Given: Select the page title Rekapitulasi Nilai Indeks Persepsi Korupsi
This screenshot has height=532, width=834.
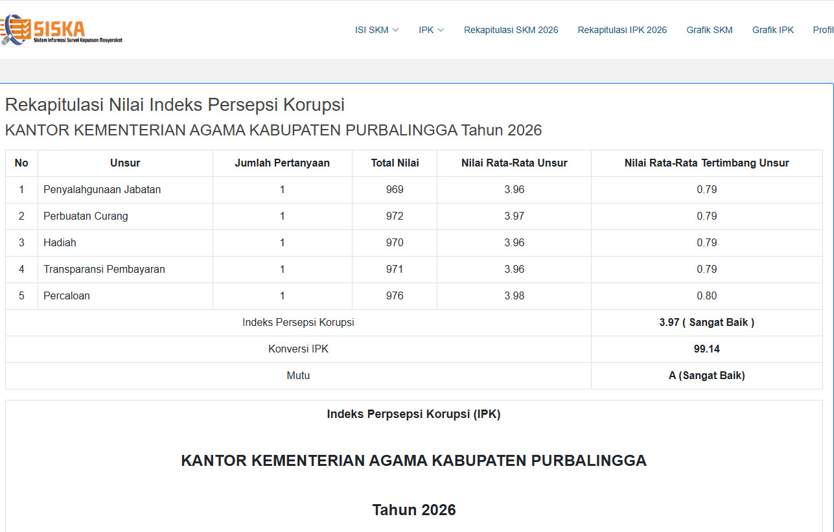Looking at the screenshot, I should click(175, 105).
